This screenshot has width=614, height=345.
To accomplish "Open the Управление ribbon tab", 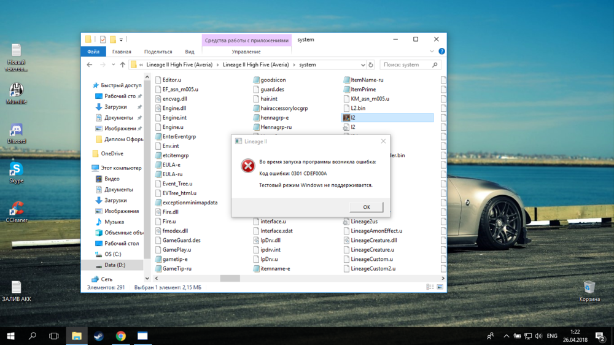I will pyautogui.click(x=246, y=52).
